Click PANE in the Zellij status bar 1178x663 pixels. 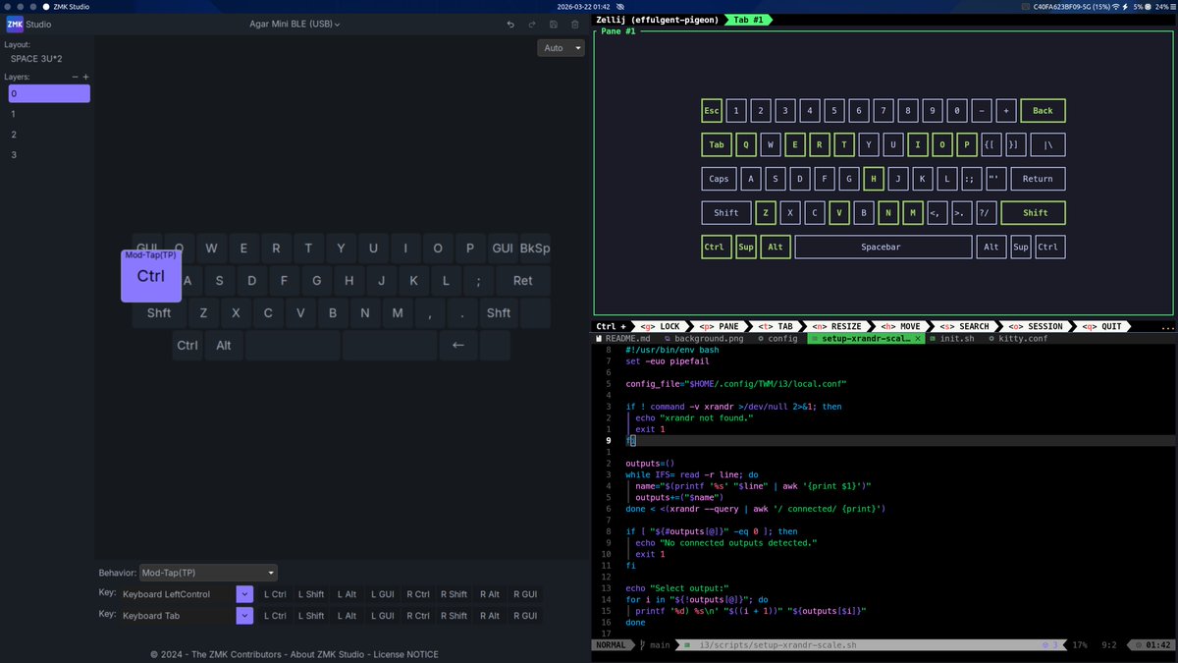719,326
